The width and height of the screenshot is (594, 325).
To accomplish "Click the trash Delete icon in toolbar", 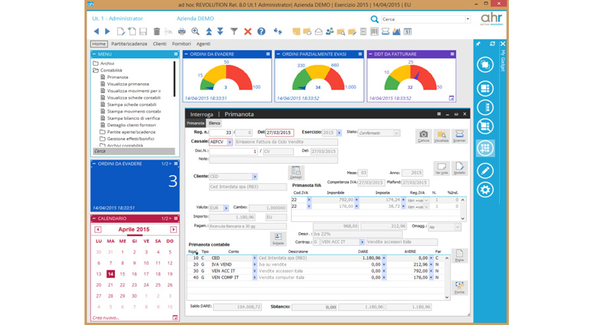I will pos(156,32).
